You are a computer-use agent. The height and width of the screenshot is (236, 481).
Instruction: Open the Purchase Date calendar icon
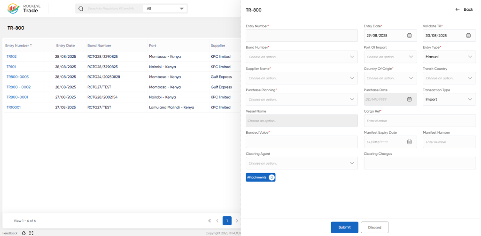(409, 99)
